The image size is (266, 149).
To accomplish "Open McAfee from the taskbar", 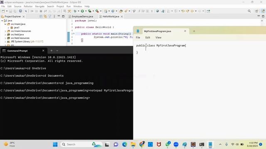I will (x=159, y=144).
